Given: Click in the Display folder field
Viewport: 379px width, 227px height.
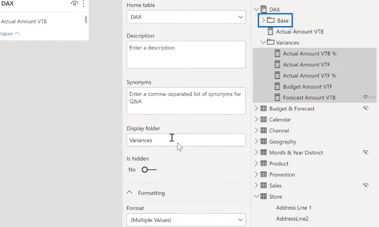Looking at the screenshot, I should (186, 140).
